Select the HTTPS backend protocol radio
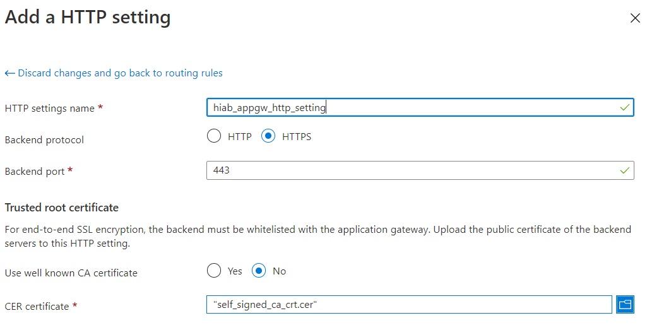 click(268, 136)
